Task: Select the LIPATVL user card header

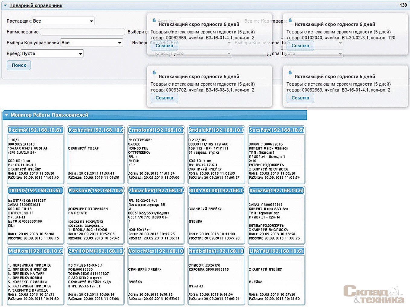Action: tap(276, 251)
